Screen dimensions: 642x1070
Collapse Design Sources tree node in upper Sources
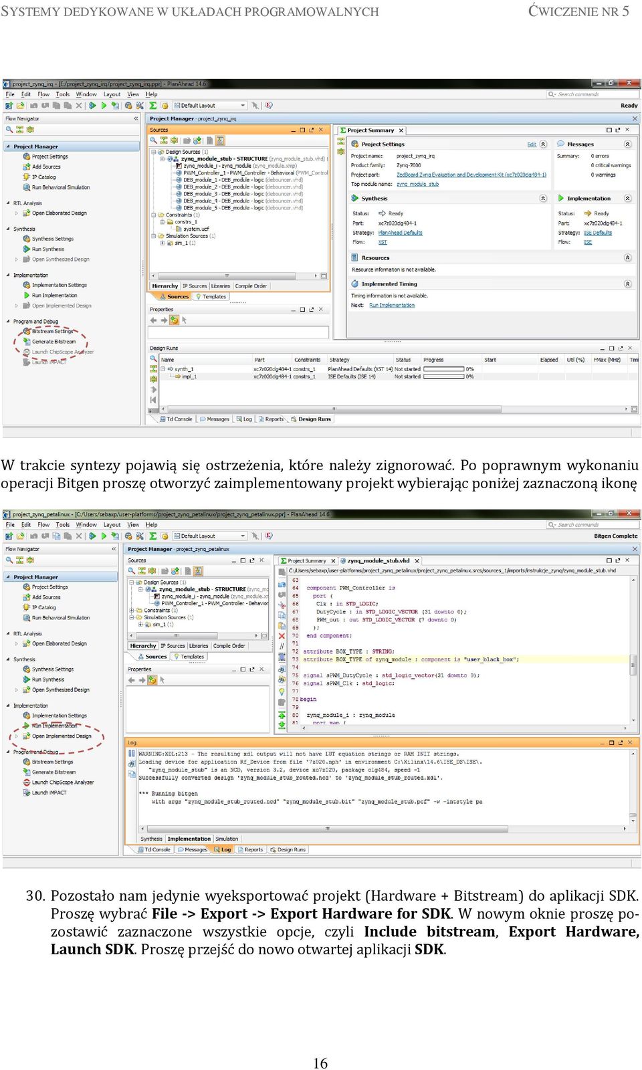pyautogui.click(x=153, y=152)
